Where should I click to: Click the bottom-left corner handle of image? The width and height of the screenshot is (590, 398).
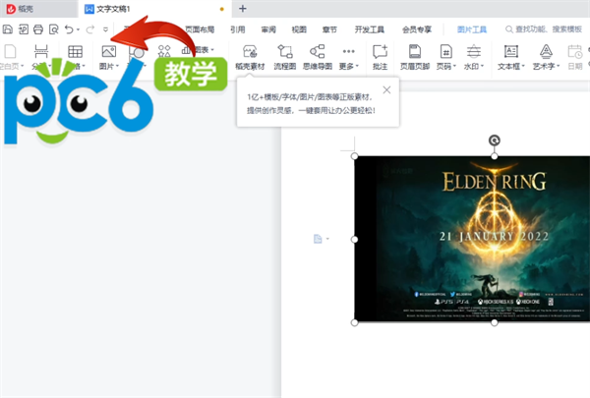(x=354, y=322)
